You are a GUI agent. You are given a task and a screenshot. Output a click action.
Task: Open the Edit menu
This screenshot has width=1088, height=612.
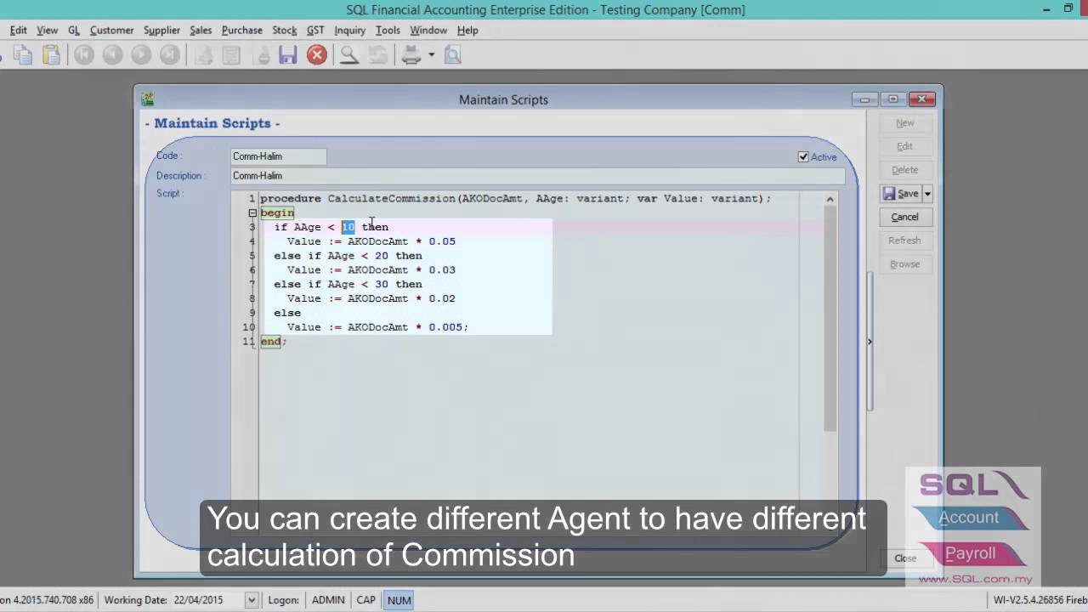point(18,30)
